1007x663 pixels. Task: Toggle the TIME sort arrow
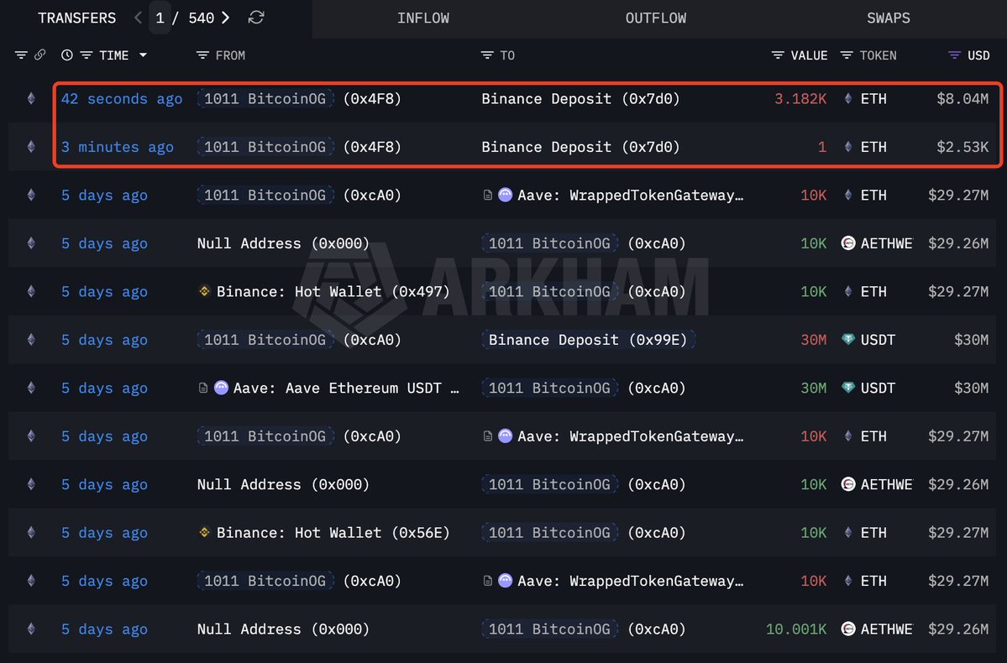(143, 55)
